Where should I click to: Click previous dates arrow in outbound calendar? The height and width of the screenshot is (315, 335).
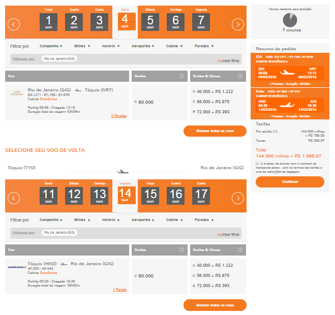[14, 24]
